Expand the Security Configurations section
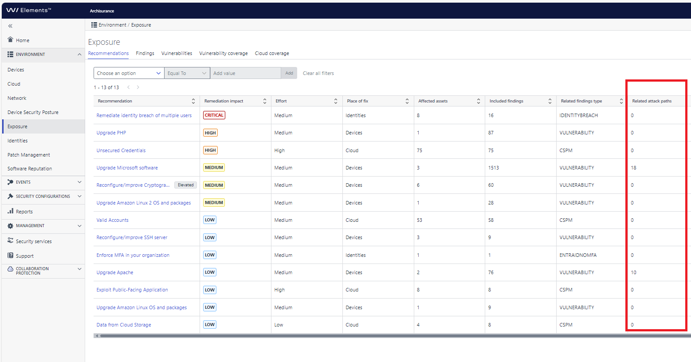691x362 pixels. [x=79, y=197]
